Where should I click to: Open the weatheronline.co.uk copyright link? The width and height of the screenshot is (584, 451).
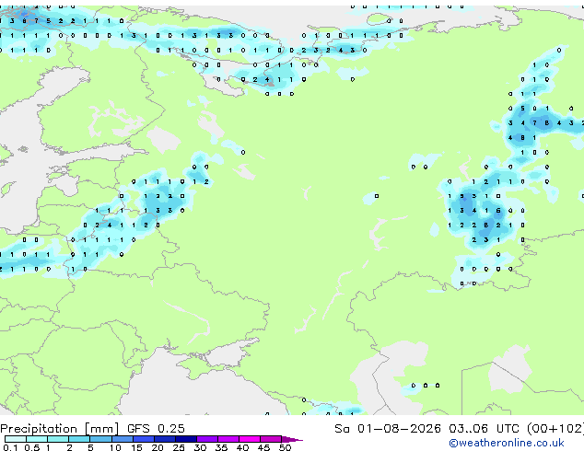coord(507,443)
